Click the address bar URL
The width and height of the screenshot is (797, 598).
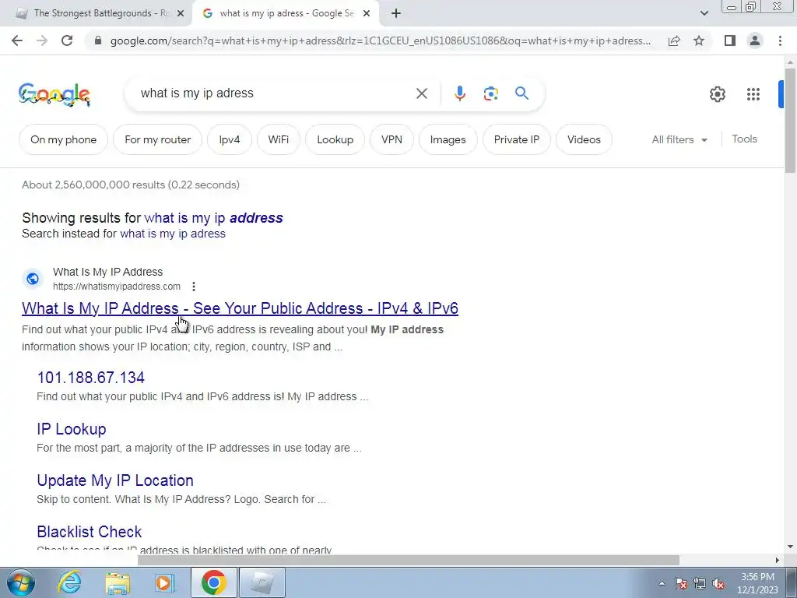[x=380, y=40]
